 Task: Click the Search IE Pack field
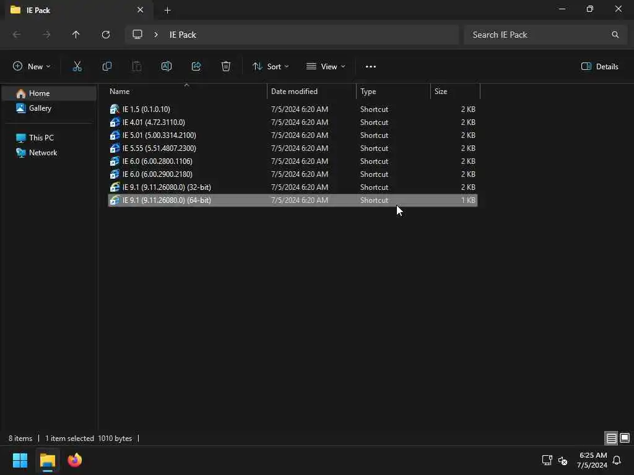[x=546, y=35]
